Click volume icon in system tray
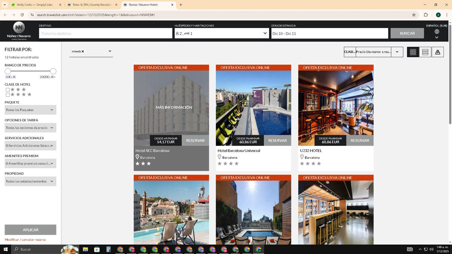The image size is (452, 254). (x=432, y=249)
